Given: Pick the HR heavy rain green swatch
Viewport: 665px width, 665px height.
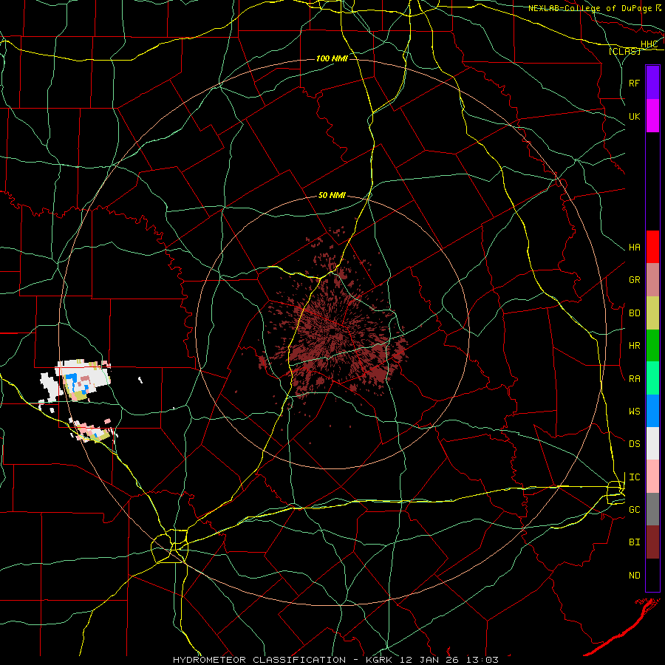Looking at the screenshot, I should coord(652,345).
